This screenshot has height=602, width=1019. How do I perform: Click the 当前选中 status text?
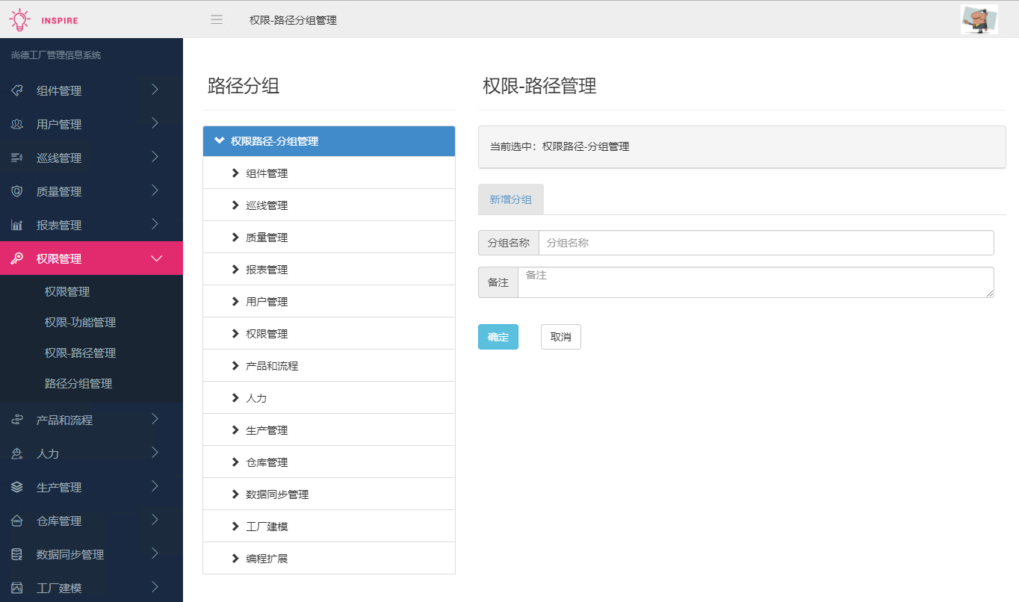click(x=560, y=147)
